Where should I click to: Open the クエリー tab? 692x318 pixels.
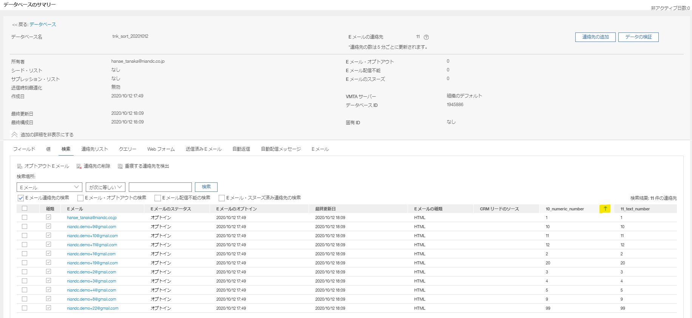tap(128, 149)
